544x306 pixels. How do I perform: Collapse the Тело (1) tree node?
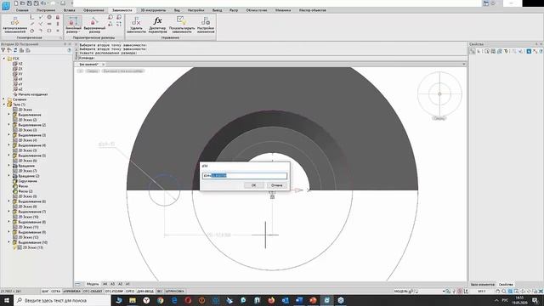pos(4,105)
